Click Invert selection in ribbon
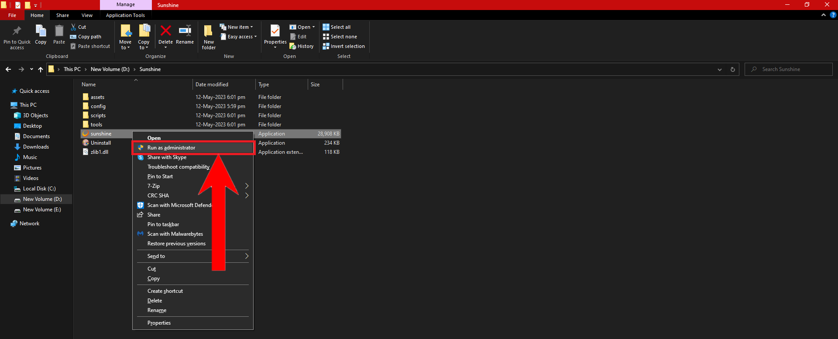This screenshot has height=339, width=838. [344, 46]
